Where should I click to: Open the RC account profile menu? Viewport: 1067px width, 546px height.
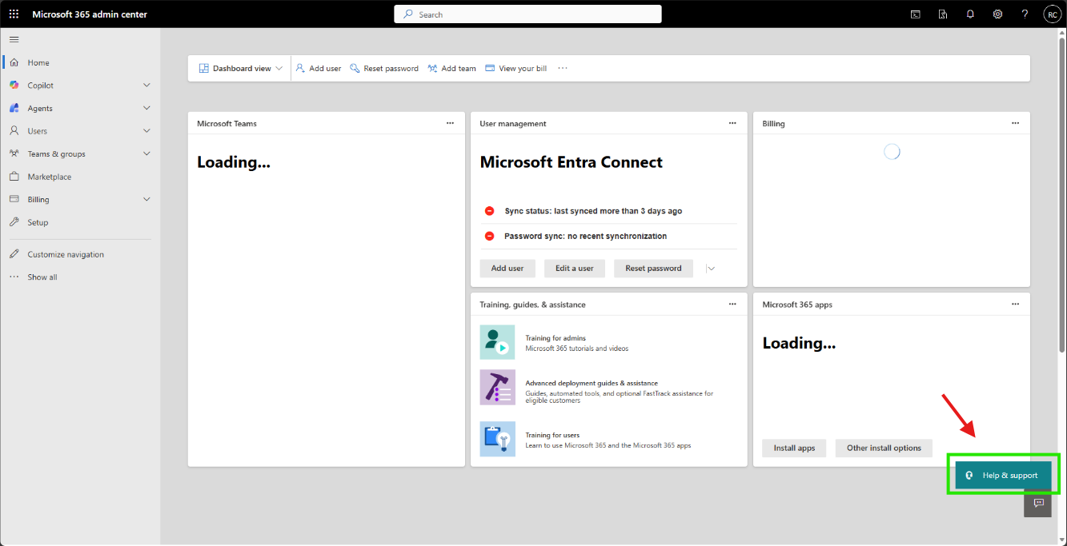click(1052, 14)
